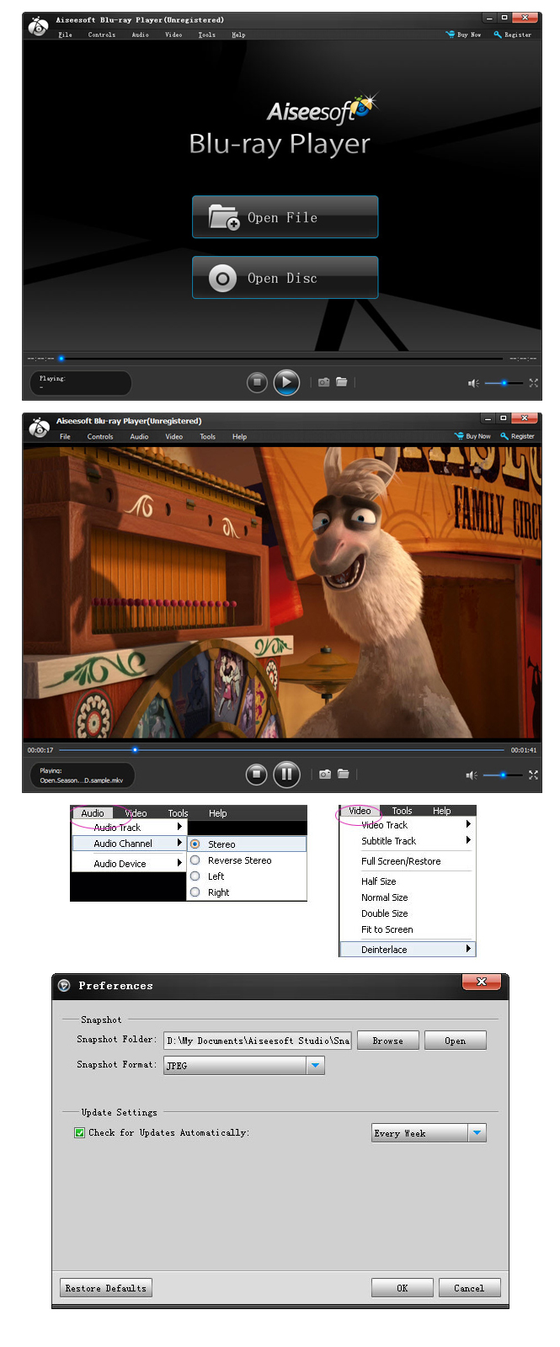The image size is (560, 1347).
Task: Mute speaker icon in top player
Action: point(473,383)
